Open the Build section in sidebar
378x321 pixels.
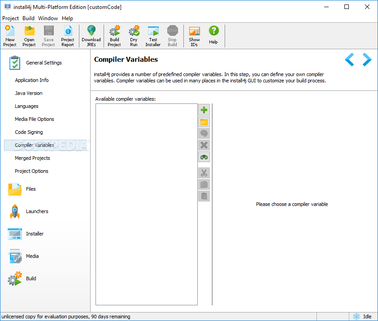[22, 278]
